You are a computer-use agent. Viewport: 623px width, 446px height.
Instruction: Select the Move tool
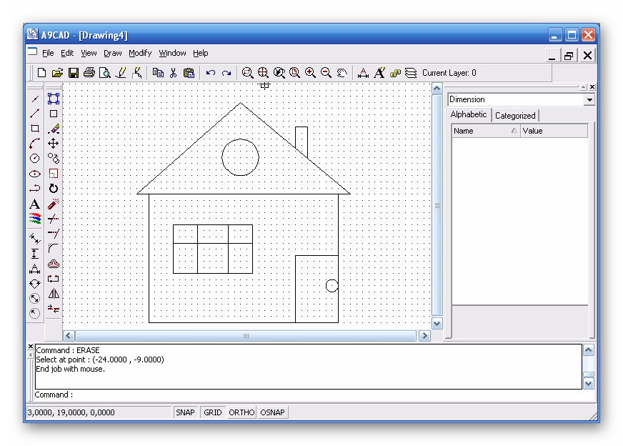[x=54, y=144]
